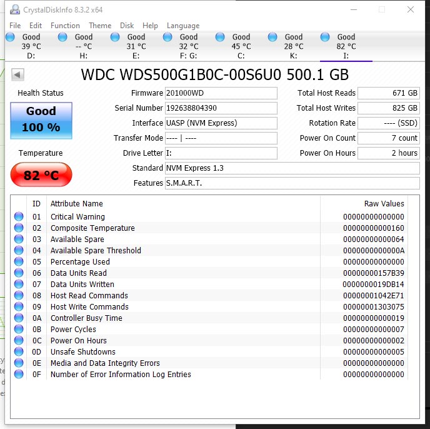This screenshot has height=429, width=430.
Task: Click the Attribute Name column header
Action: 76,204
